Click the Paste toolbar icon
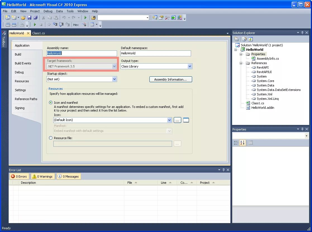The width and height of the screenshot is (312, 232). pos(56,18)
